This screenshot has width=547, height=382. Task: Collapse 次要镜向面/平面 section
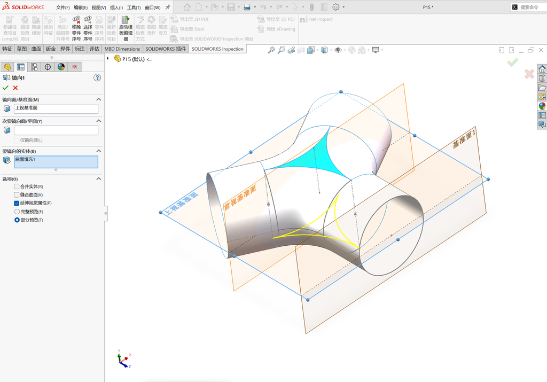[x=99, y=121]
